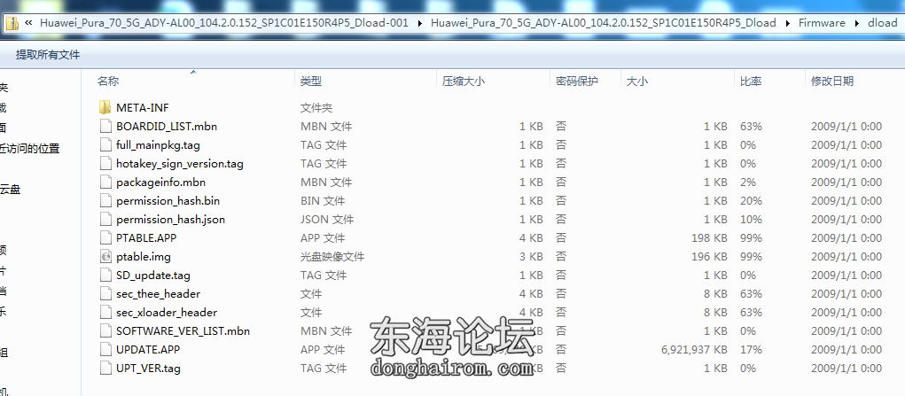This screenshot has width=905, height=396.
Task: Select the UPDATE.APP file name
Action: click(148, 349)
